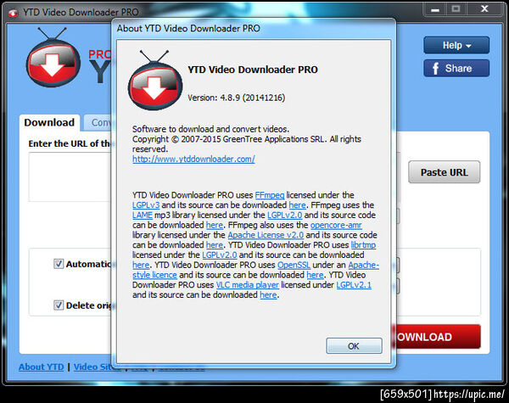Open the OpenSSL link
The image size is (509, 403).
tap(294, 265)
